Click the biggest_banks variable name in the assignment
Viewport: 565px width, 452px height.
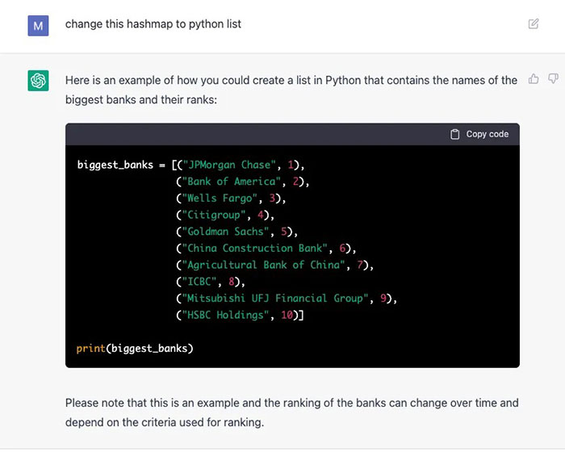point(116,165)
